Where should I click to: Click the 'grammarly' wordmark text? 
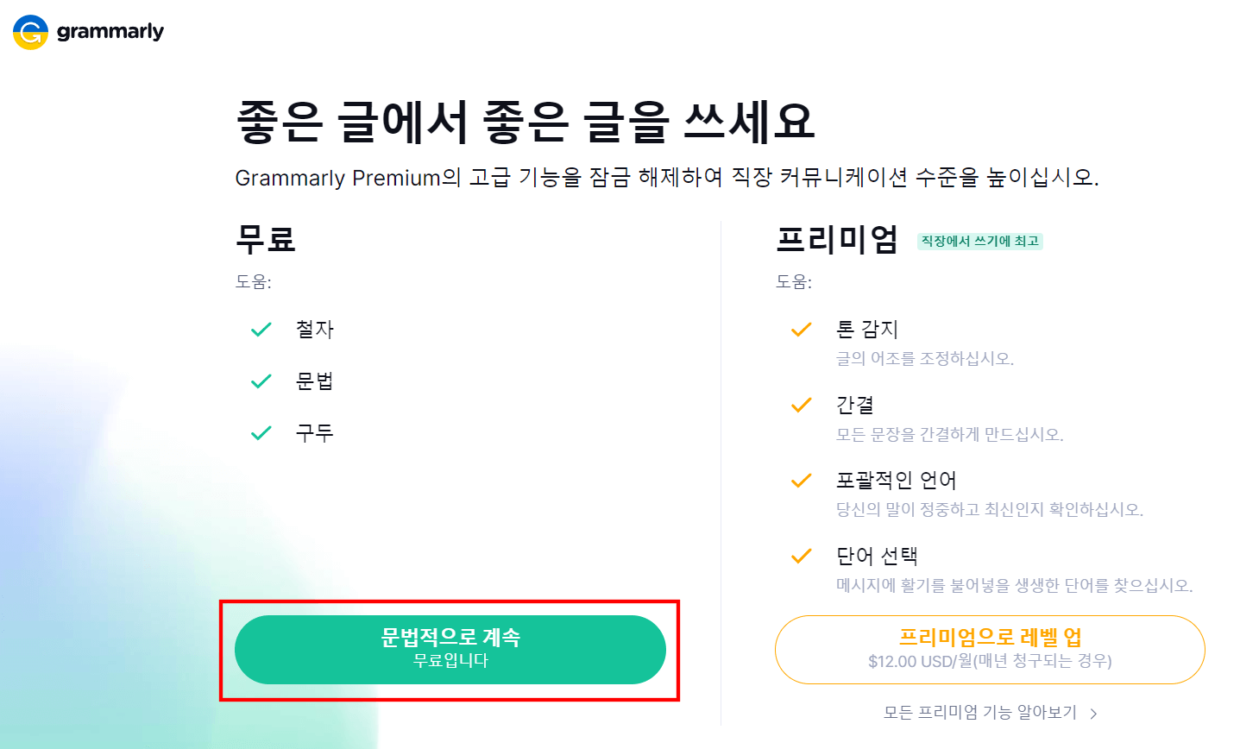point(110,31)
